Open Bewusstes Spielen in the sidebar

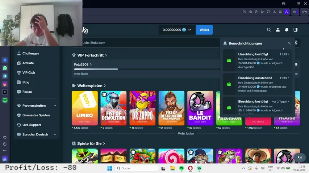point(37,115)
